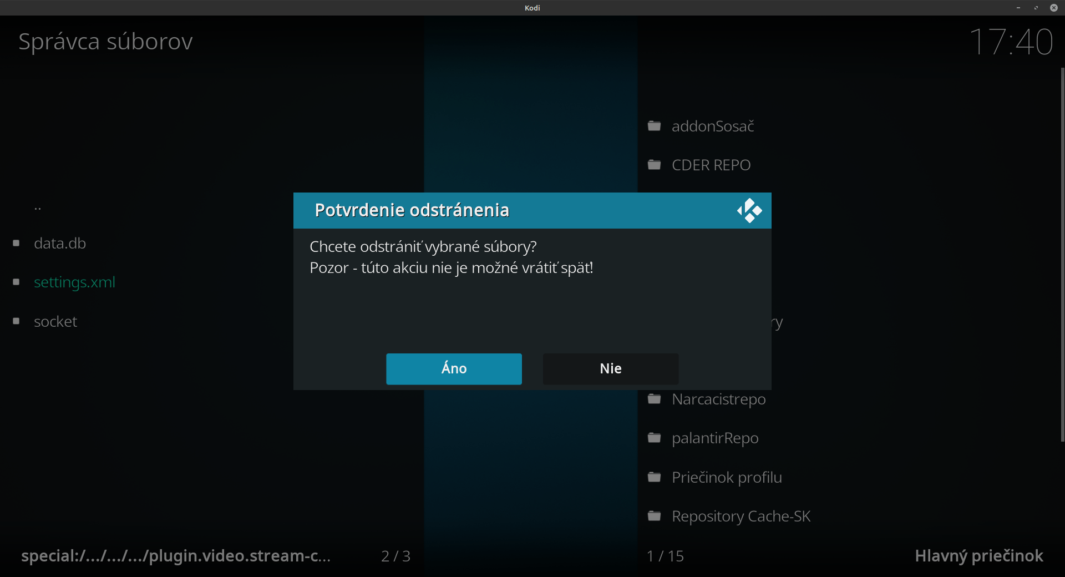Click the Kodi logo in dialog header
This screenshot has width=1065, height=577.
click(749, 210)
